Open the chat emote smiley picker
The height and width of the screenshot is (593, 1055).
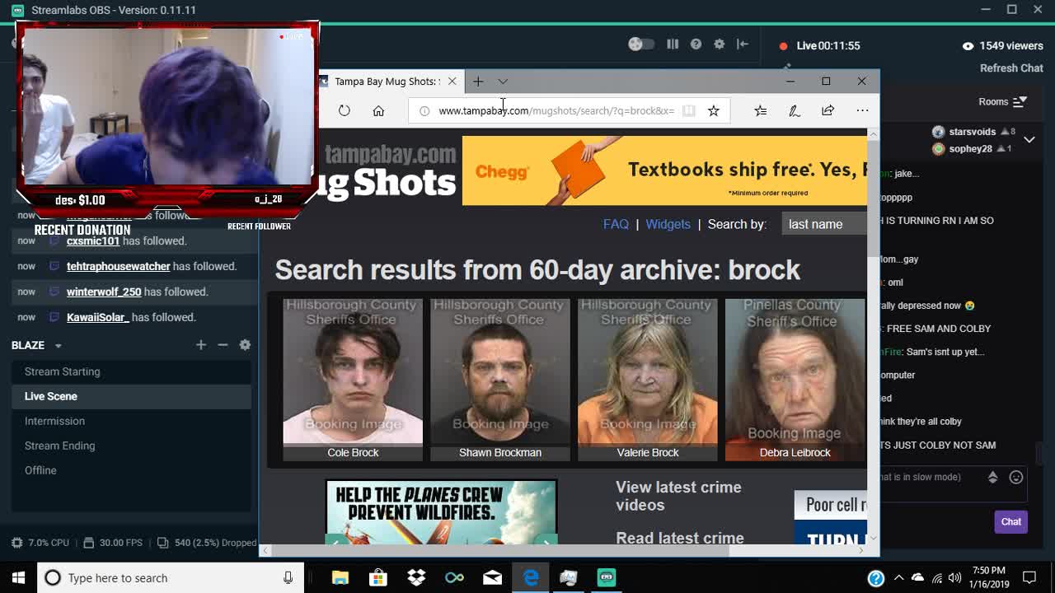click(x=1016, y=478)
